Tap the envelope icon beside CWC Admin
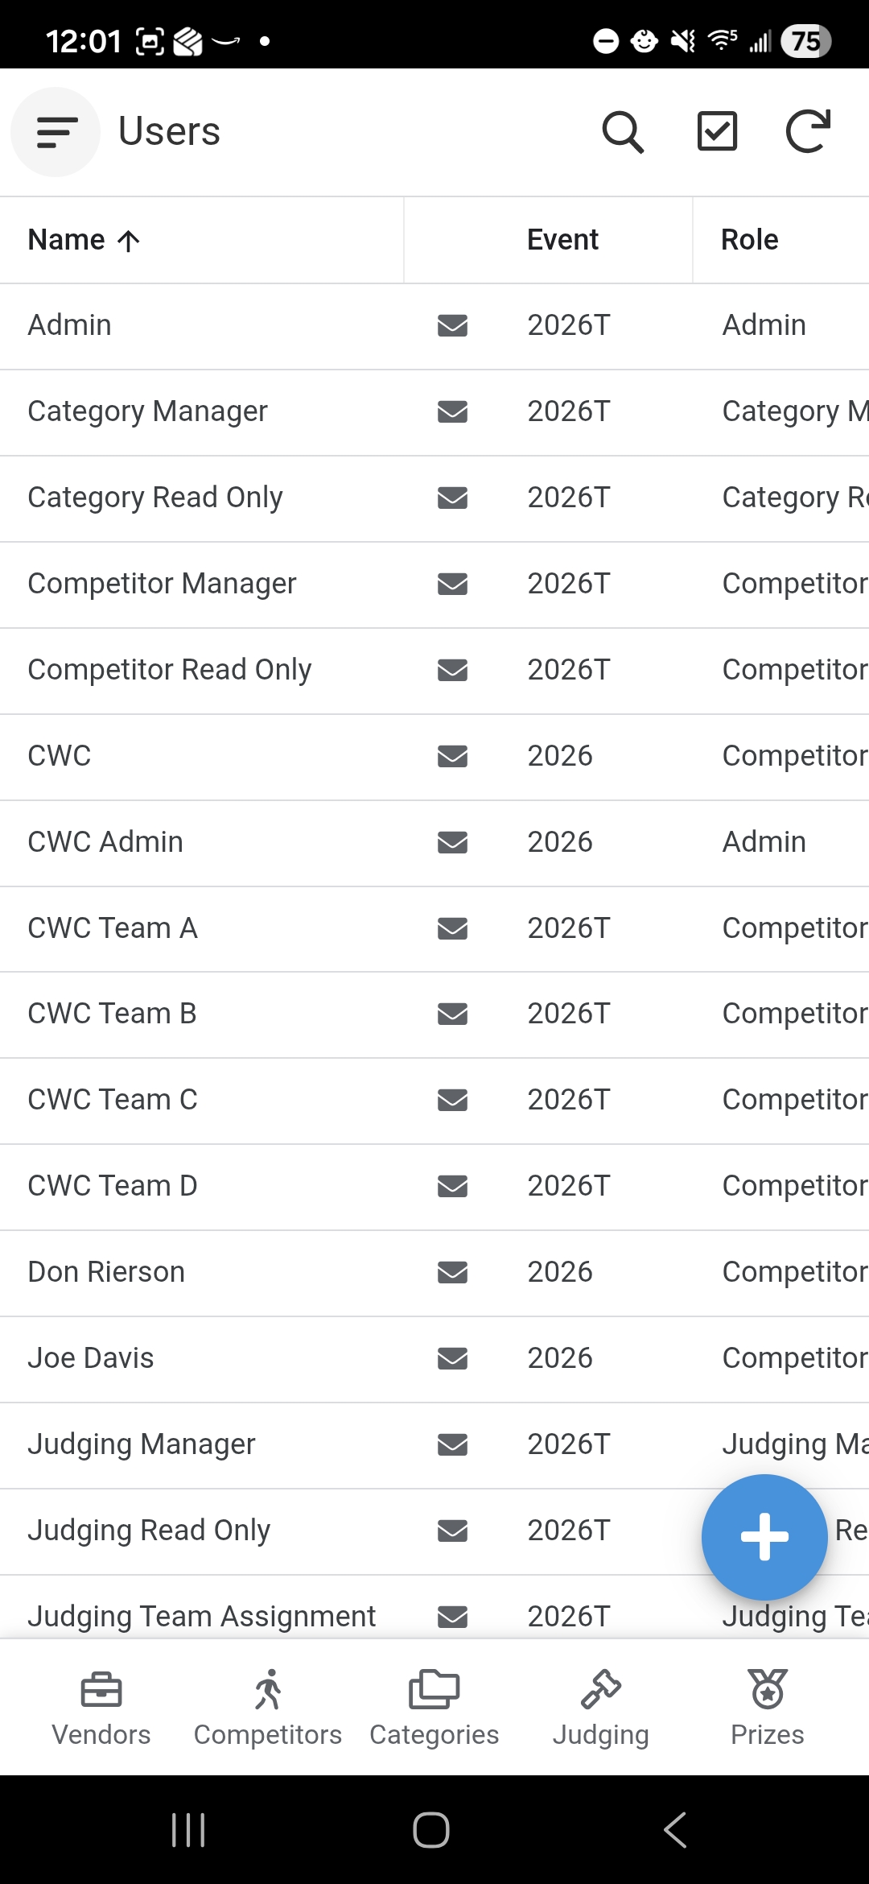Screen dimensions: 869x1884 click(x=452, y=842)
